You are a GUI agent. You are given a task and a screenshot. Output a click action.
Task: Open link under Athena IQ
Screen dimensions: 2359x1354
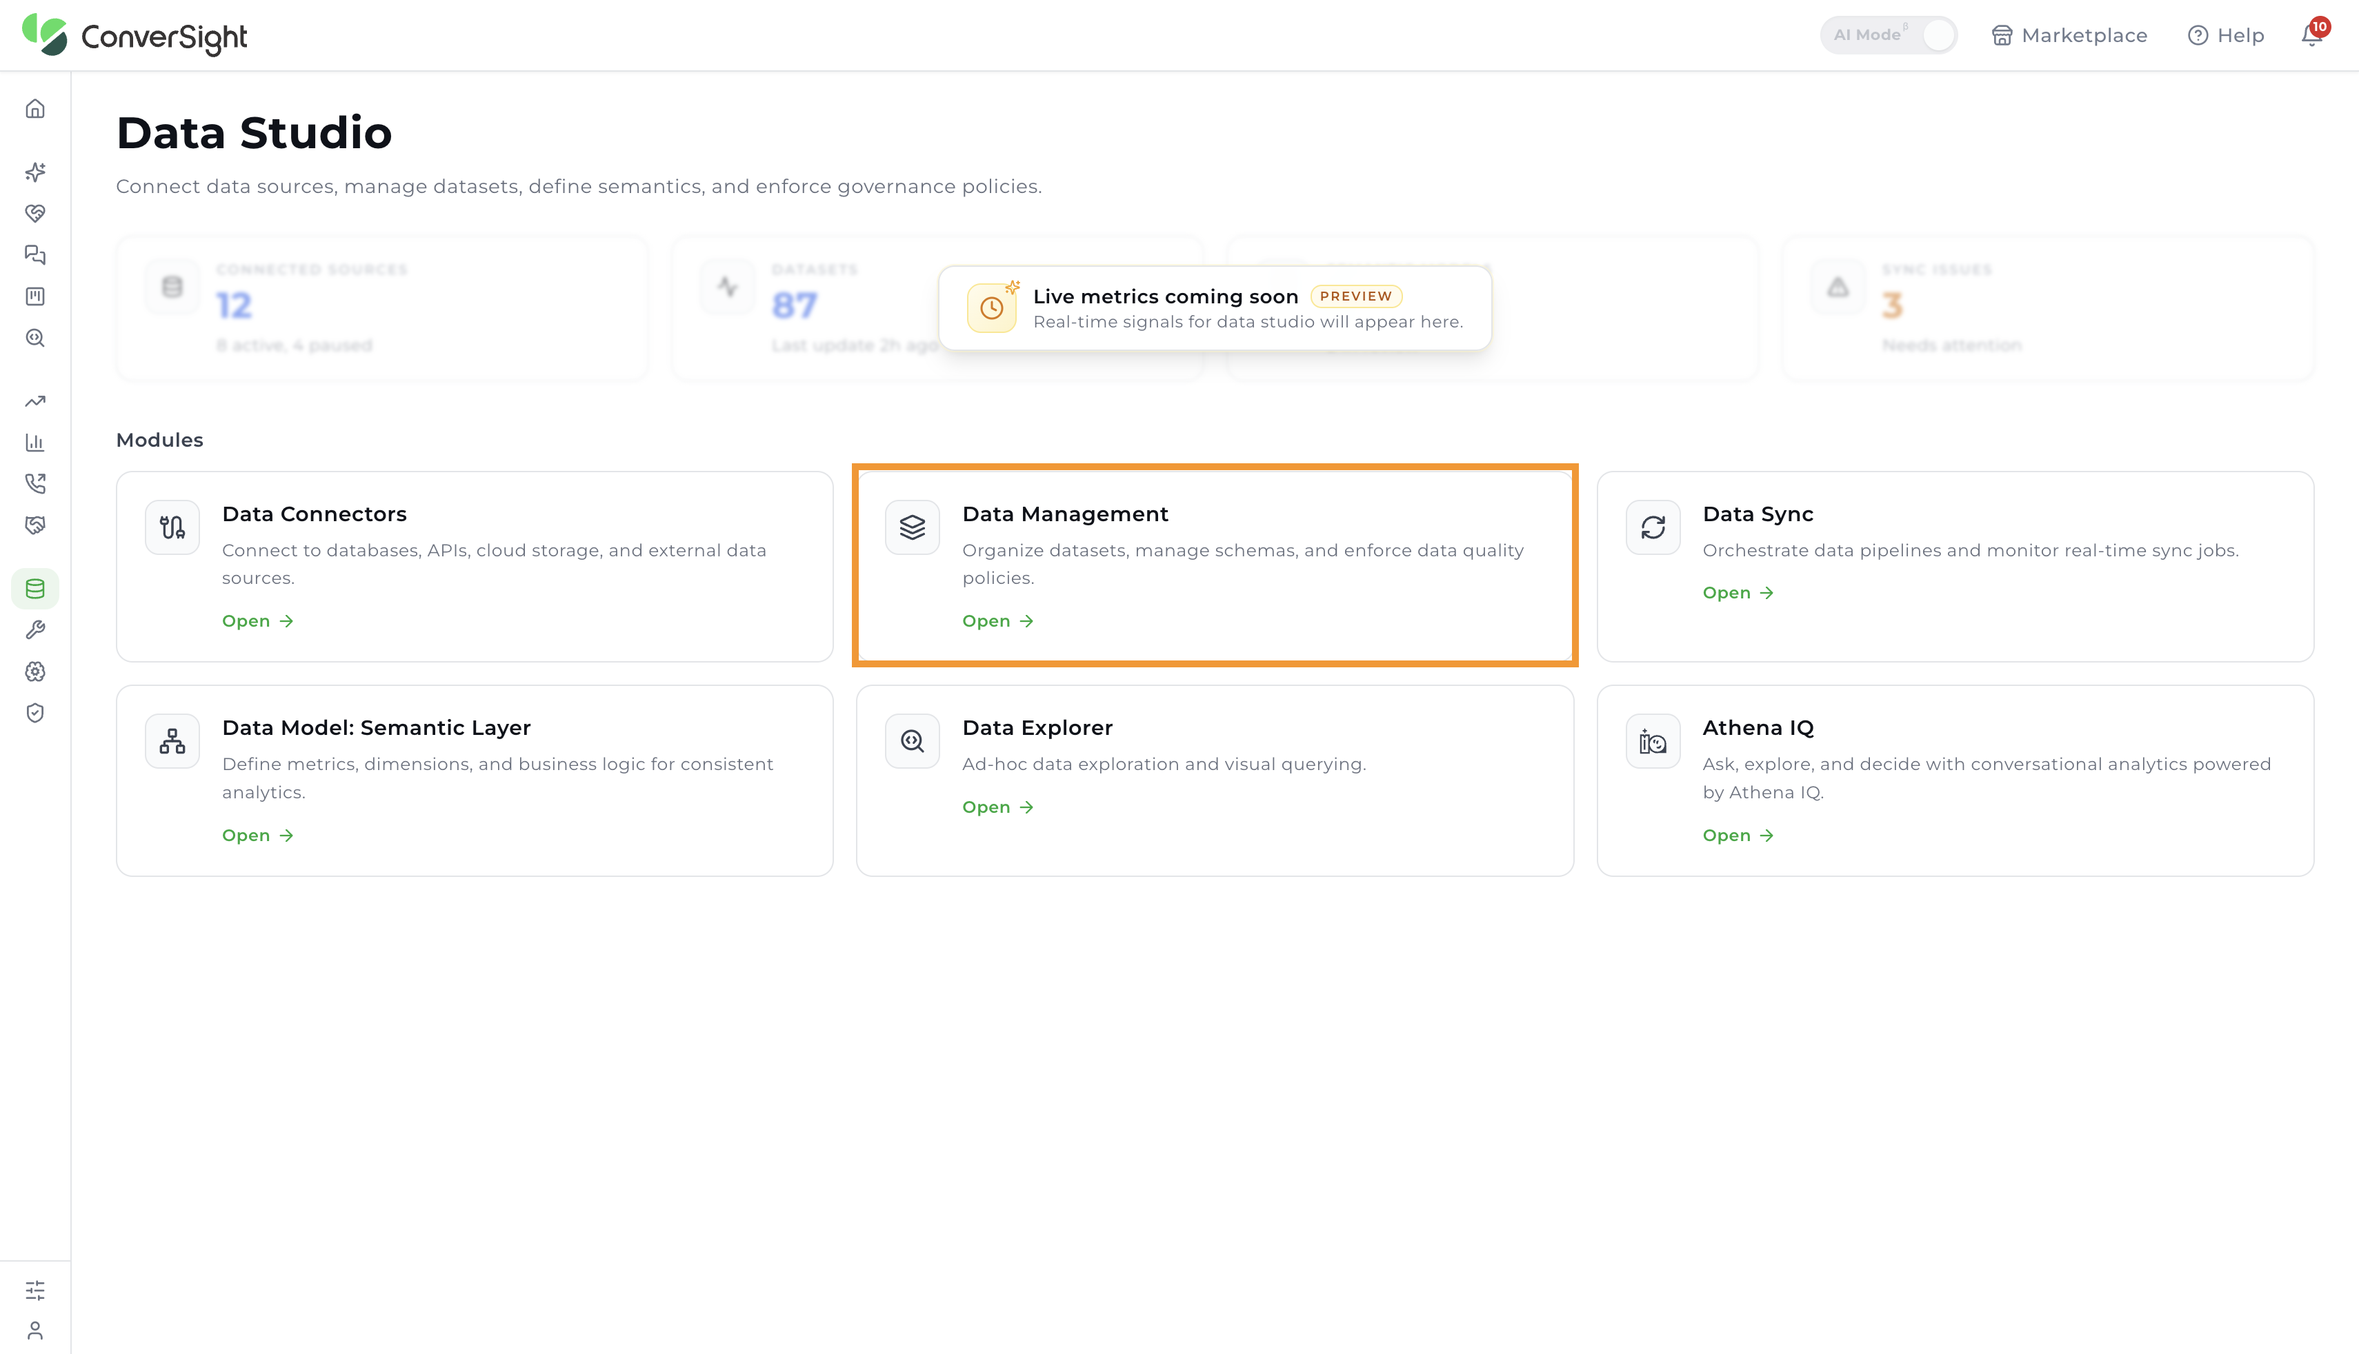[x=1738, y=835]
